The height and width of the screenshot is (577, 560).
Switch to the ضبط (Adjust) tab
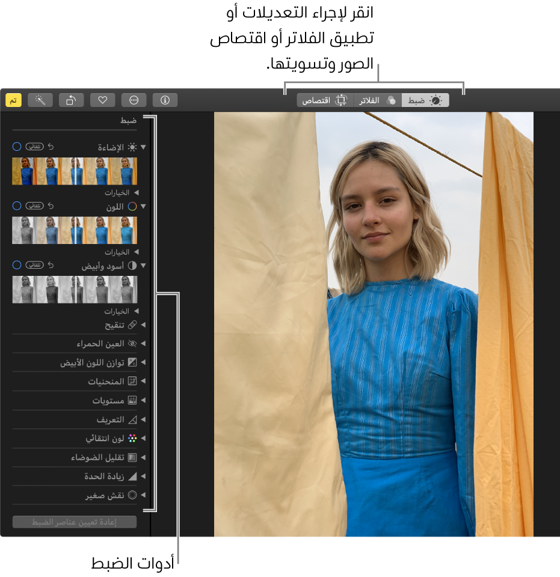[425, 100]
